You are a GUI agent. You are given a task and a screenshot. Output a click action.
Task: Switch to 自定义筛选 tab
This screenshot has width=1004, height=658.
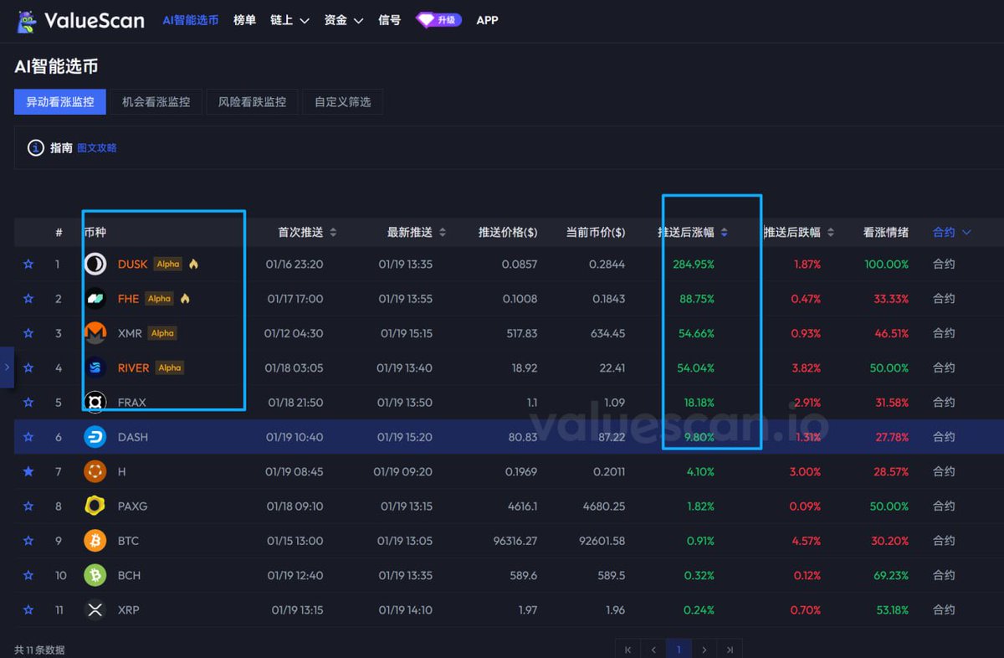pyautogui.click(x=342, y=102)
